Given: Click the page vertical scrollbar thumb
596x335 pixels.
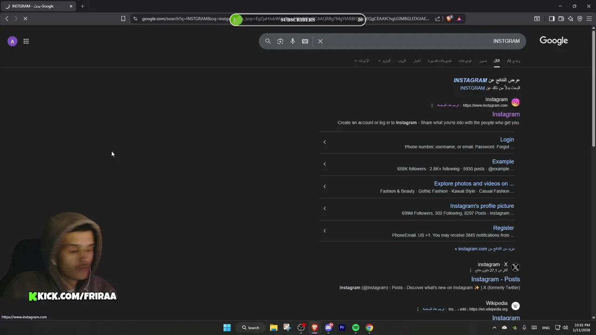Looking at the screenshot, I should click(593, 88).
